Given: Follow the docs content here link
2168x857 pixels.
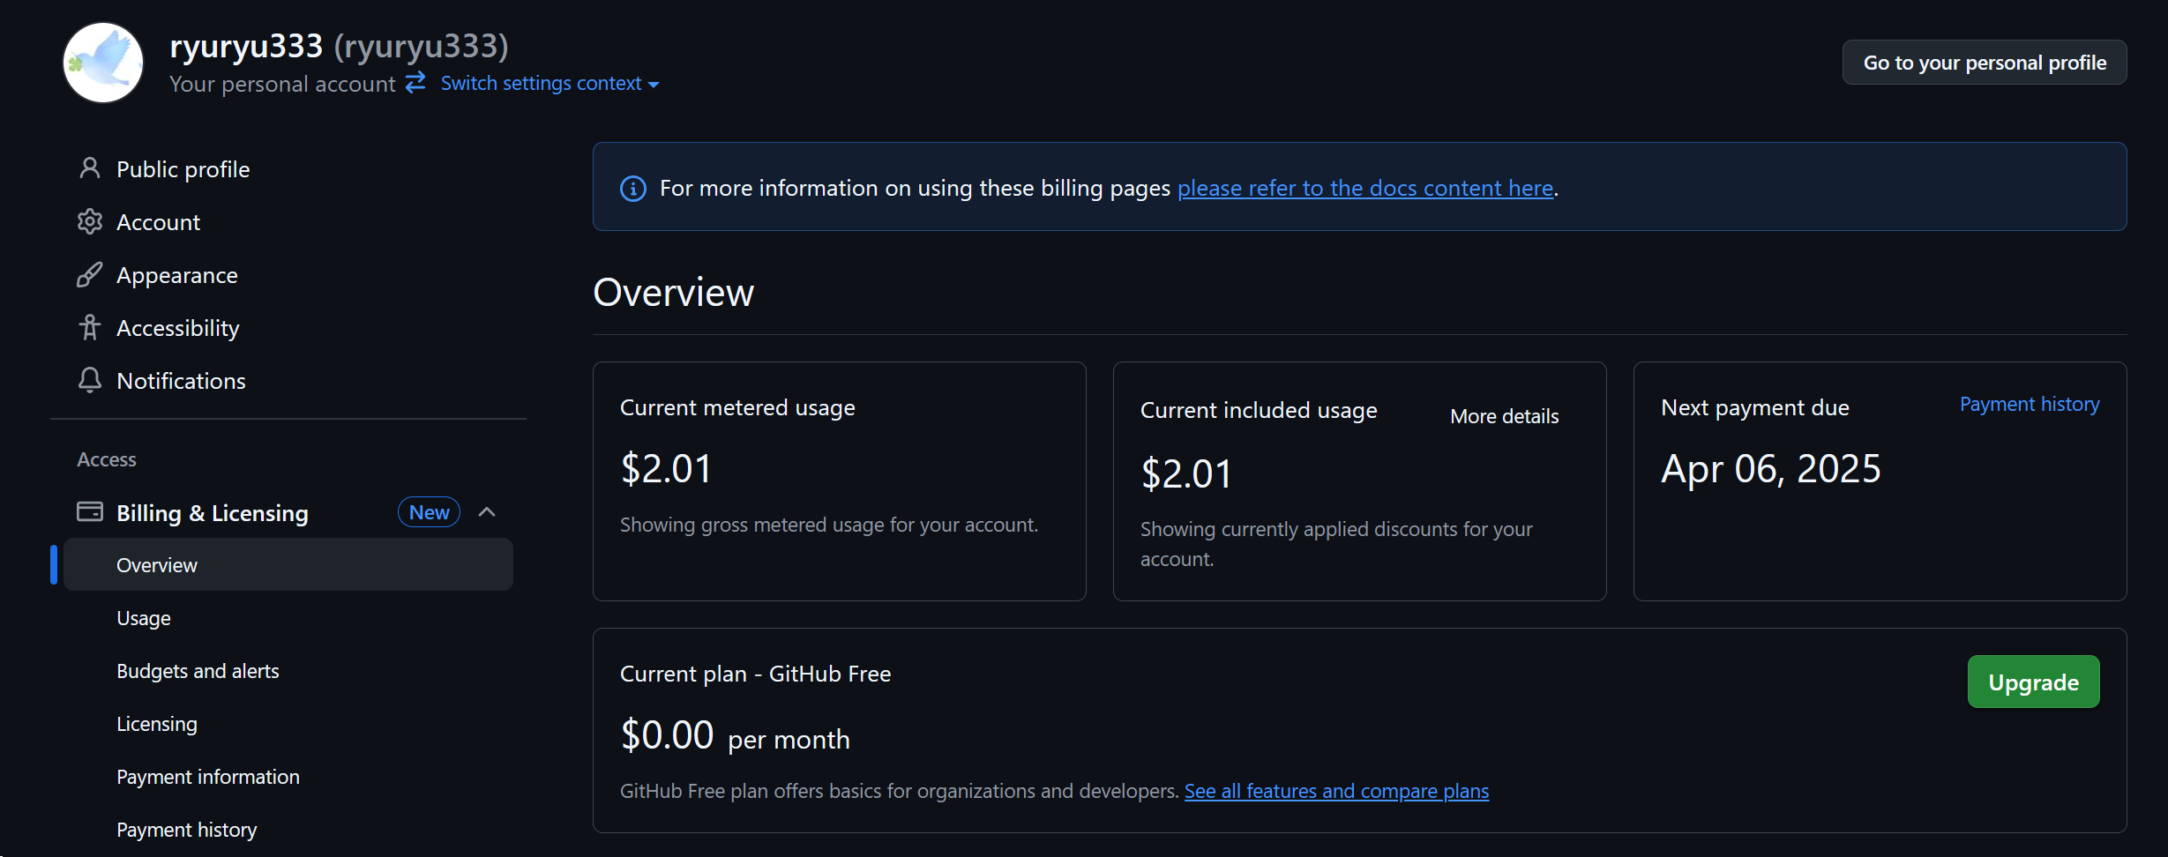Looking at the screenshot, I should pos(1365,188).
